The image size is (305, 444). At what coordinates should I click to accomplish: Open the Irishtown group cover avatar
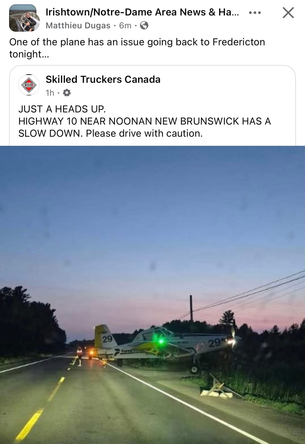(17, 15)
